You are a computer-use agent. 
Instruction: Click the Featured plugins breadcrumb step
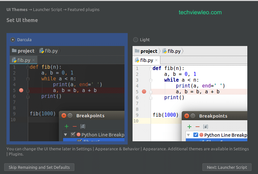pyautogui.click(x=83, y=10)
